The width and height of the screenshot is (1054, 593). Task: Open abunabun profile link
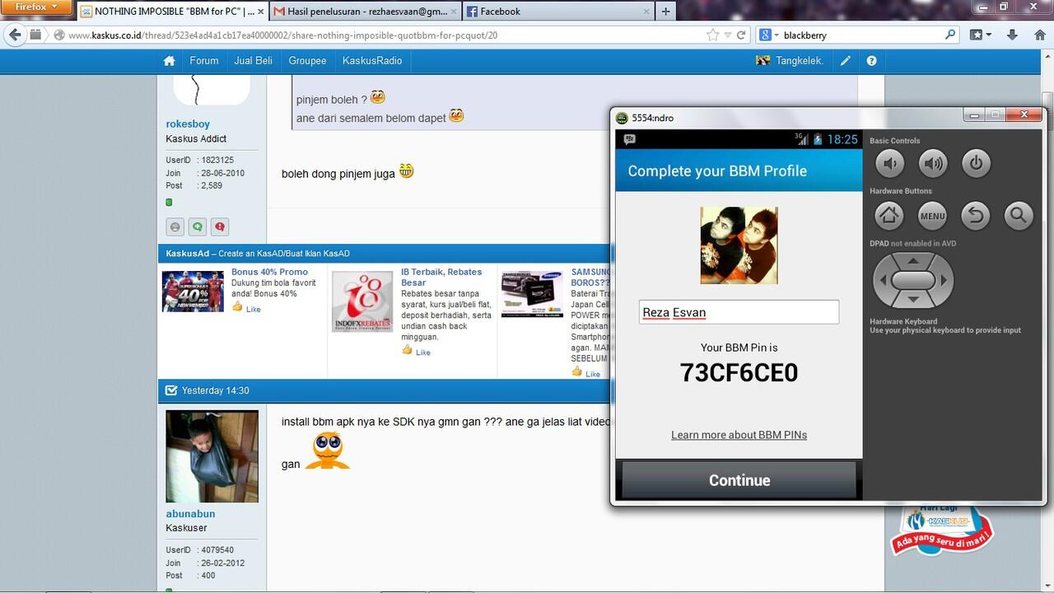point(190,514)
